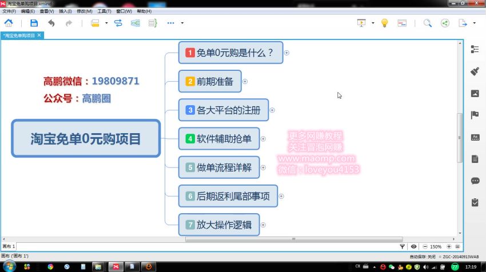Open the search magnifier icon
This screenshot has height=272, width=486.
click(x=428, y=23)
